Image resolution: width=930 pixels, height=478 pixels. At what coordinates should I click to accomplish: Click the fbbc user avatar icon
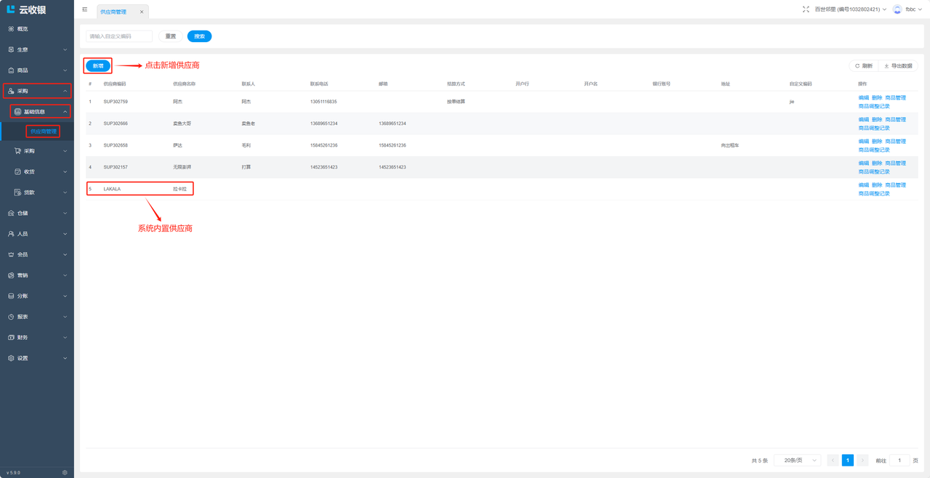click(x=897, y=9)
